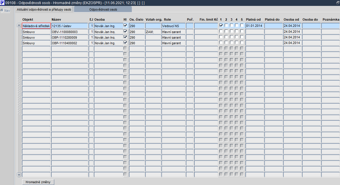
Task: Click the OBP-1110280009 name field
Action: pos(70,37)
